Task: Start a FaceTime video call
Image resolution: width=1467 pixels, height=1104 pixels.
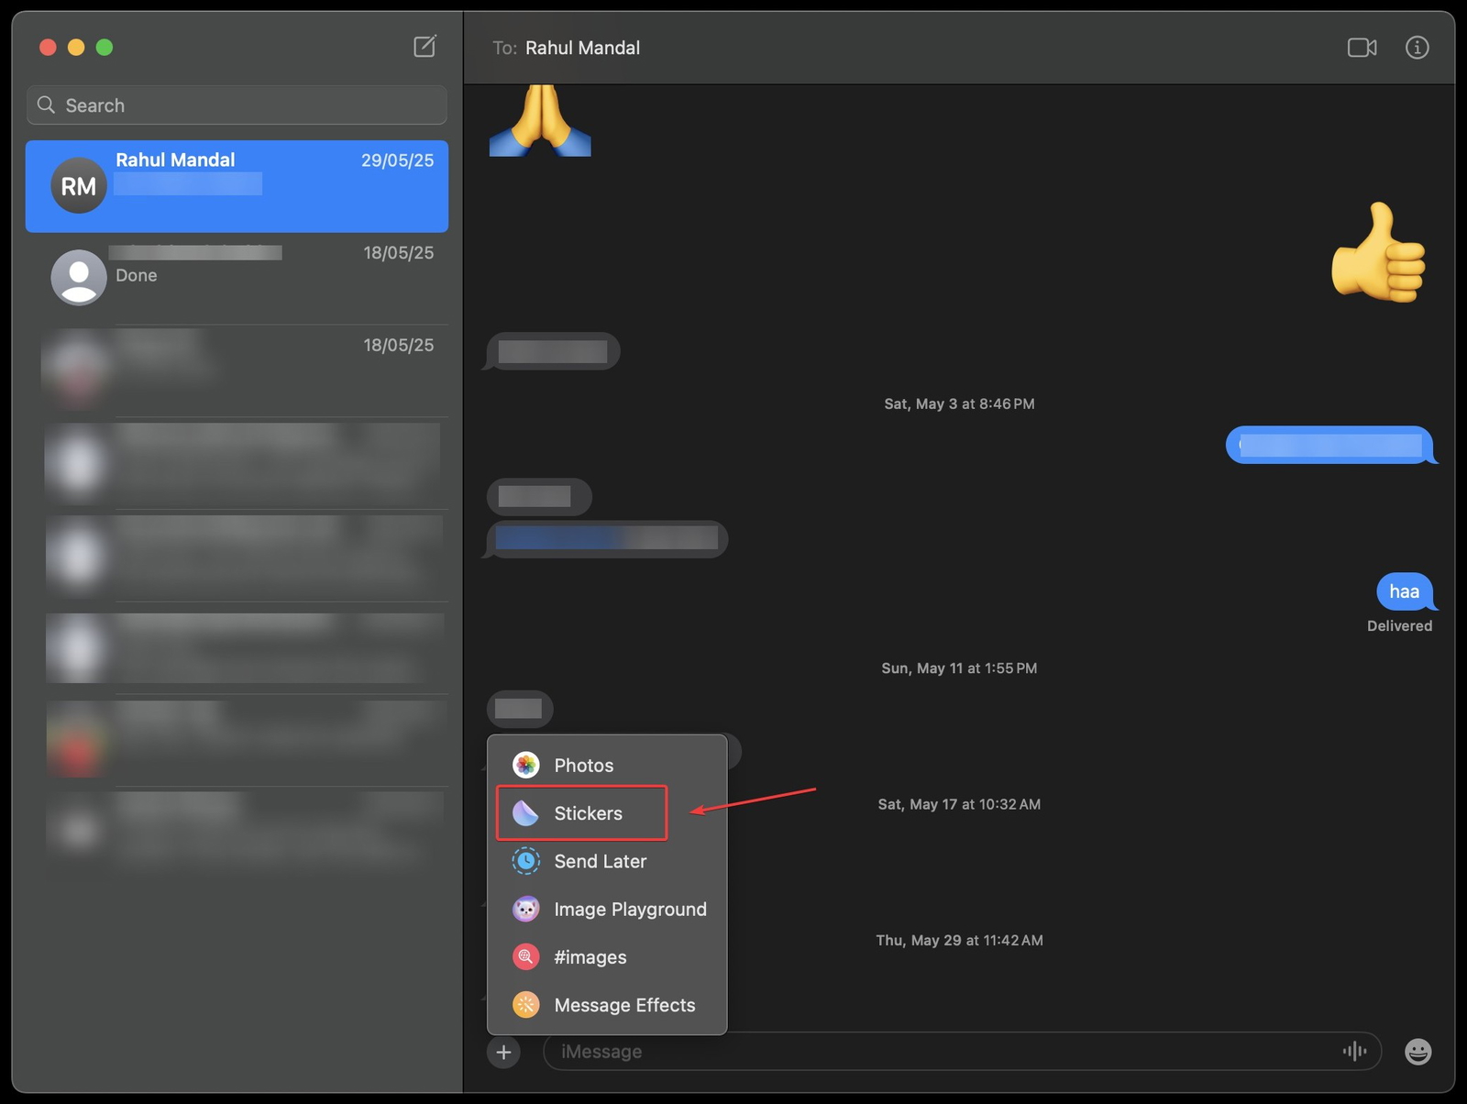Action: (1362, 48)
